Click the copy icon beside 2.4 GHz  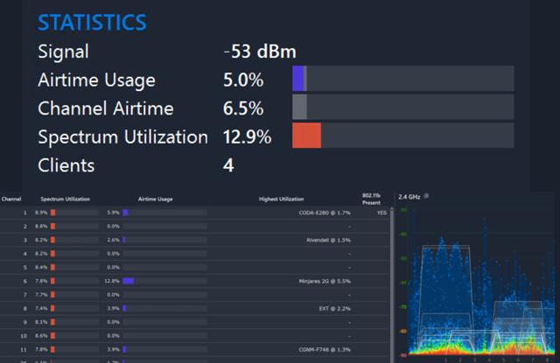[x=426, y=196]
